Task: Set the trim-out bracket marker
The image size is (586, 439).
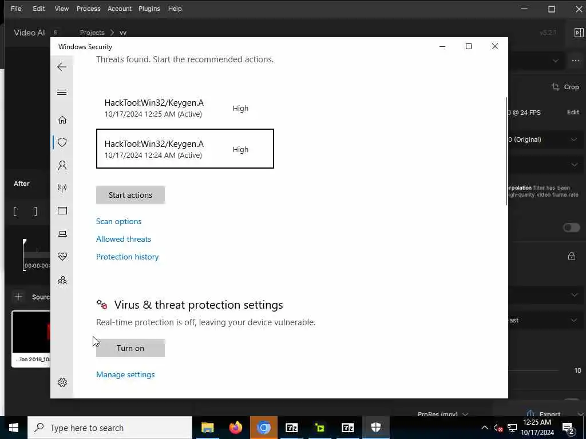Action: pyautogui.click(x=35, y=211)
